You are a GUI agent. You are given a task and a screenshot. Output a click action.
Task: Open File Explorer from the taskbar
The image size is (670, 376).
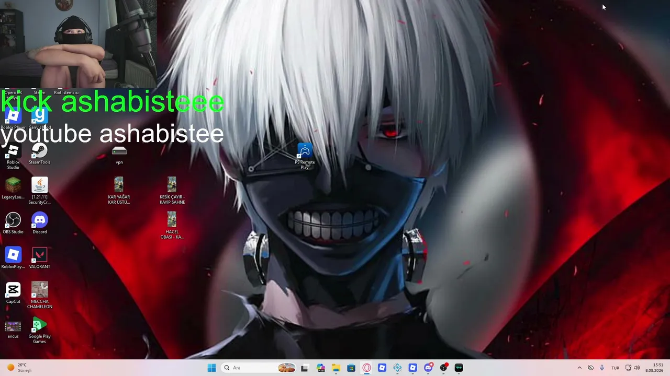(x=336, y=368)
